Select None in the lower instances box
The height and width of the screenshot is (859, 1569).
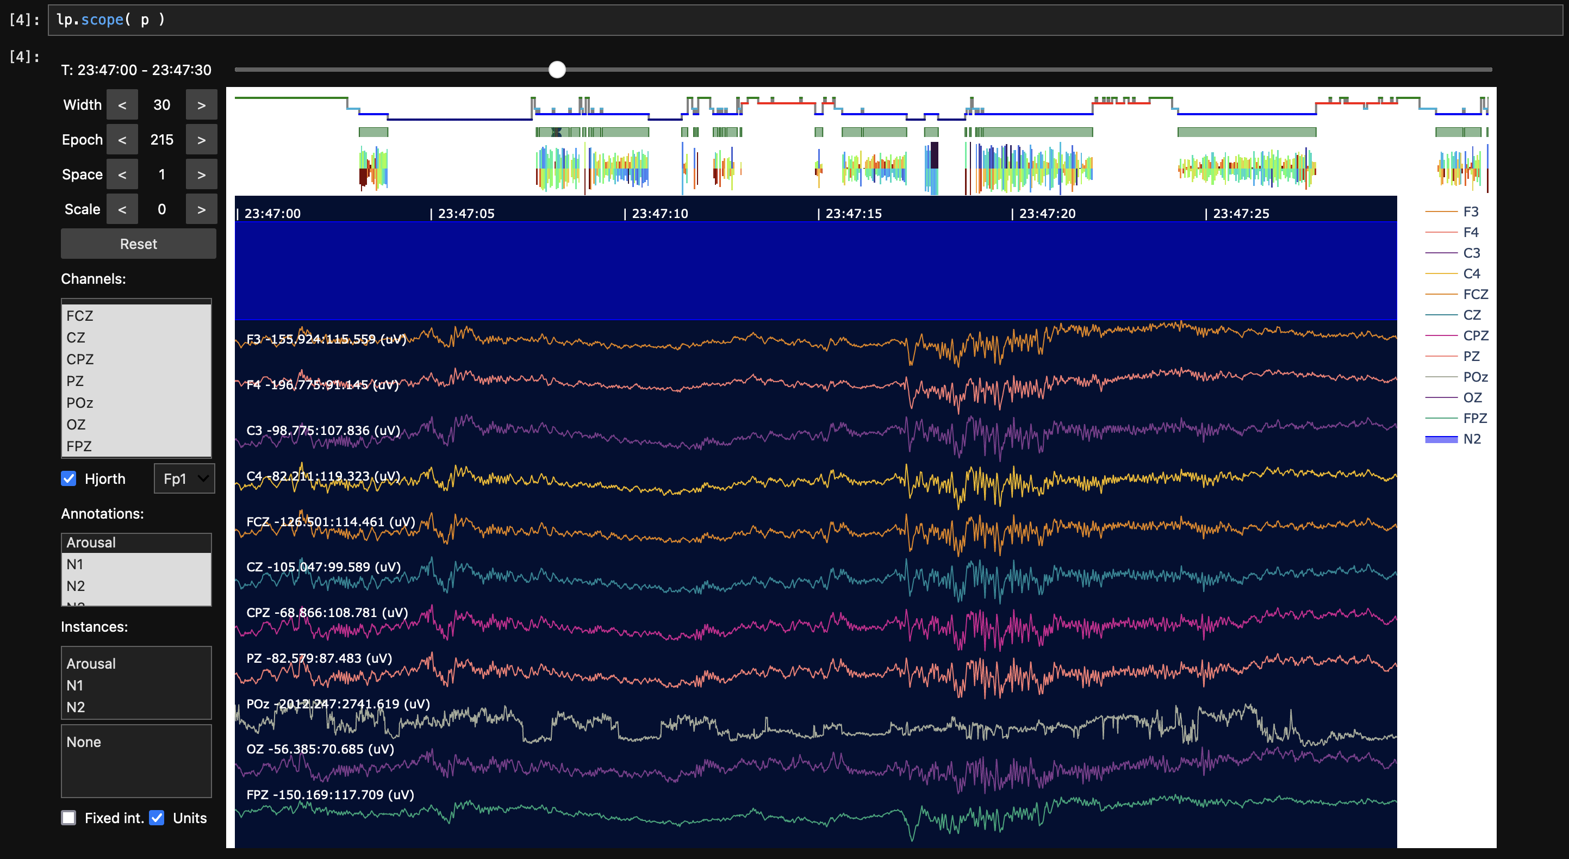point(83,742)
